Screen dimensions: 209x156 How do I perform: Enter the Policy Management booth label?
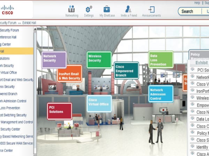tap(199, 55)
